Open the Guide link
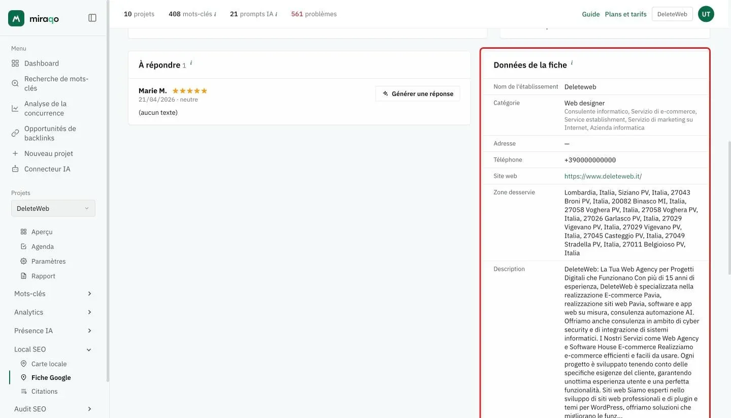The height and width of the screenshot is (418, 731). [591, 14]
